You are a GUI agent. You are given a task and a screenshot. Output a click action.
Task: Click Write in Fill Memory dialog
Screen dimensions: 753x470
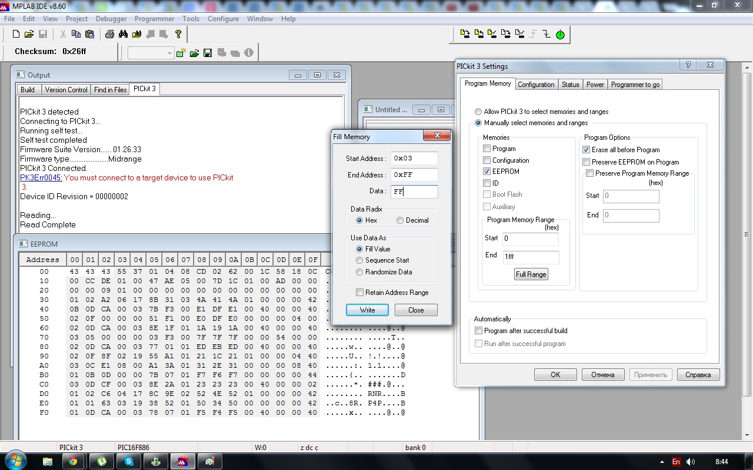tap(367, 310)
